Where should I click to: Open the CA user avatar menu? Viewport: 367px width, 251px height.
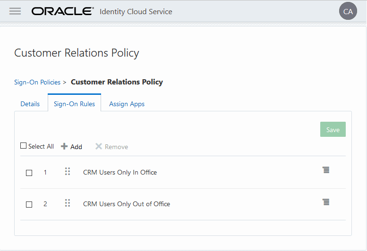(348, 11)
